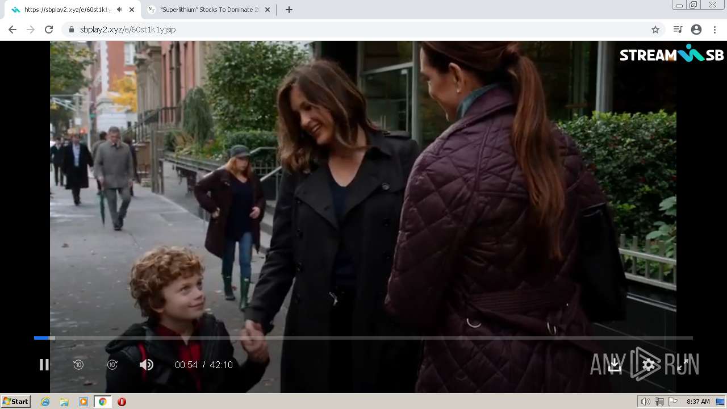The width and height of the screenshot is (727, 409).
Task: Open the Action Center flag icon
Action: (673, 402)
